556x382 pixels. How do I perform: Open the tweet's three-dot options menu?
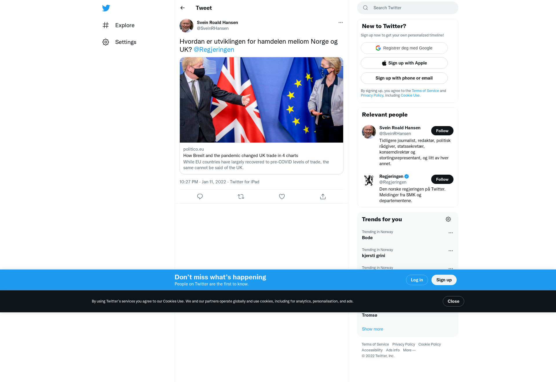pos(341,23)
